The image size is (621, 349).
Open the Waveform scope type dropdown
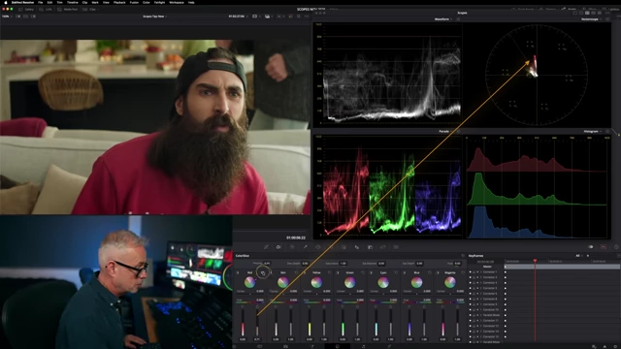click(x=444, y=19)
